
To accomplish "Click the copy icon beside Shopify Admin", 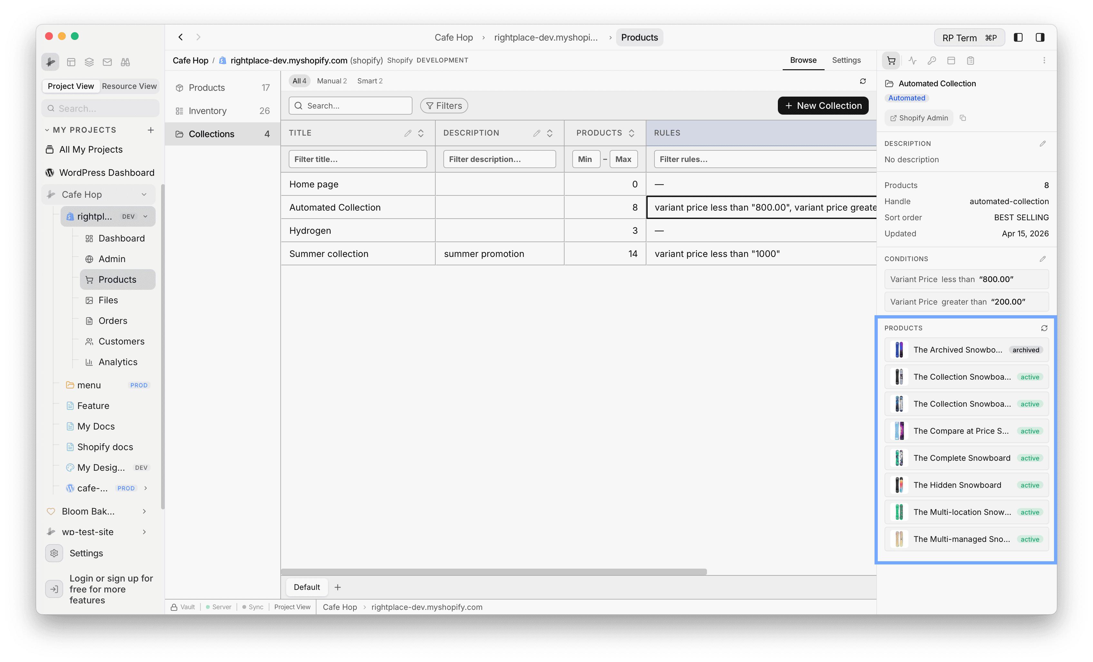I will pos(963,118).
